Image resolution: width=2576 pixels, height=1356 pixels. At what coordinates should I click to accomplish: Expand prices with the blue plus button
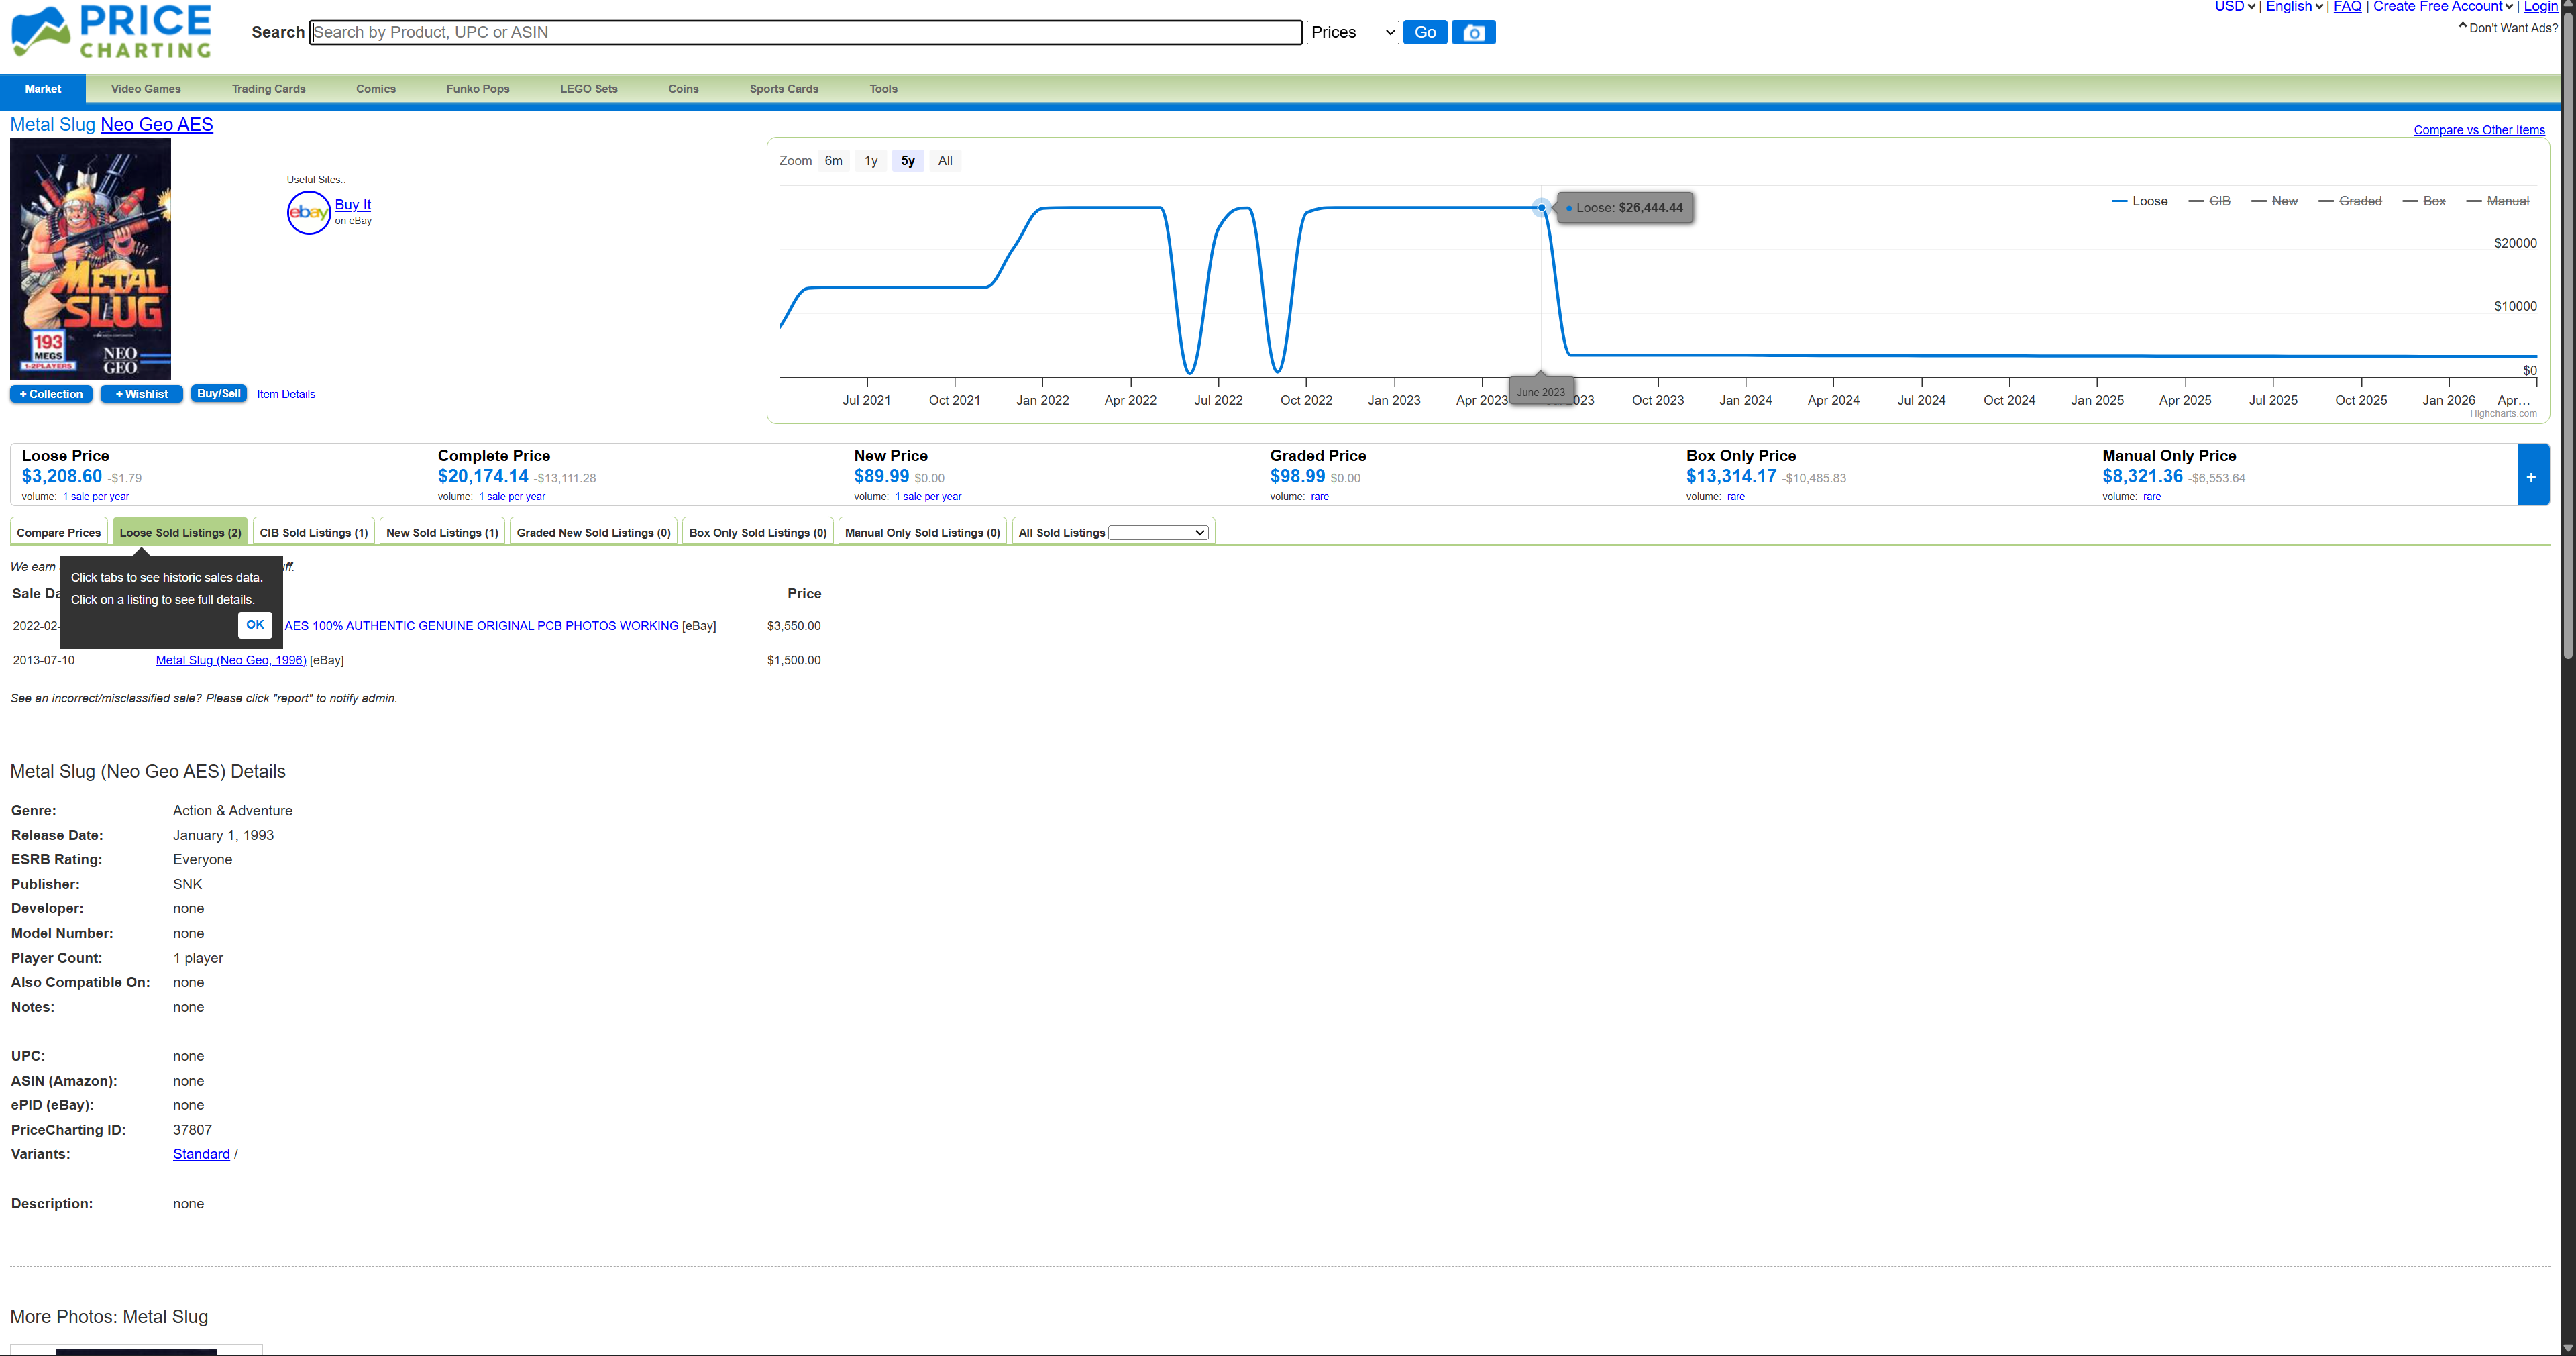[2531, 476]
